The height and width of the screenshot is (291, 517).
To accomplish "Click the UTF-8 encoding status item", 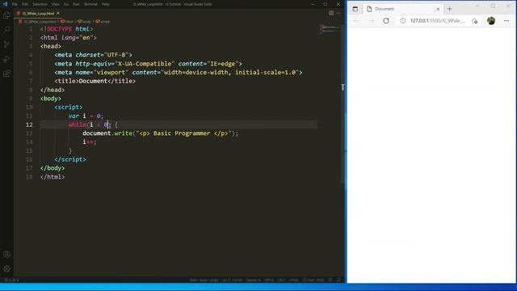I will point(269,280).
